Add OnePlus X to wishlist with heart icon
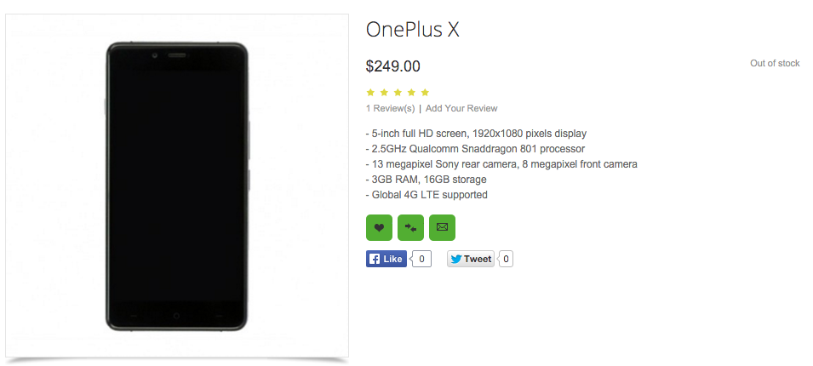 [x=379, y=227]
